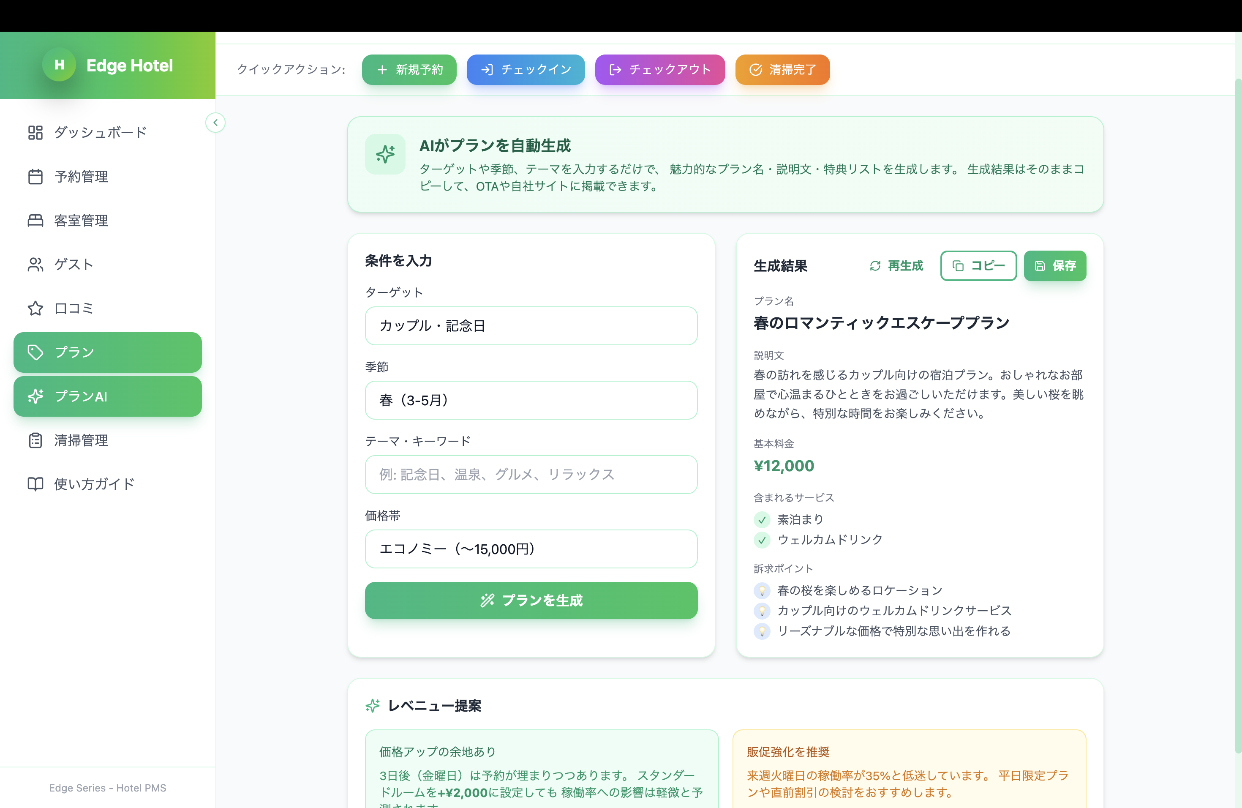The height and width of the screenshot is (808, 1242).
Task: Select the プランAI menu item
Action: tap(107, 397)
